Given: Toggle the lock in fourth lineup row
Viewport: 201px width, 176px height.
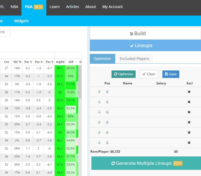Looking at the screenshot, I should point(99,122).
